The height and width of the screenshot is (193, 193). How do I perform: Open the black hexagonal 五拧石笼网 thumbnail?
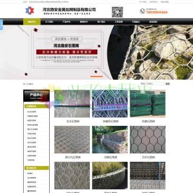coord(148,140)
